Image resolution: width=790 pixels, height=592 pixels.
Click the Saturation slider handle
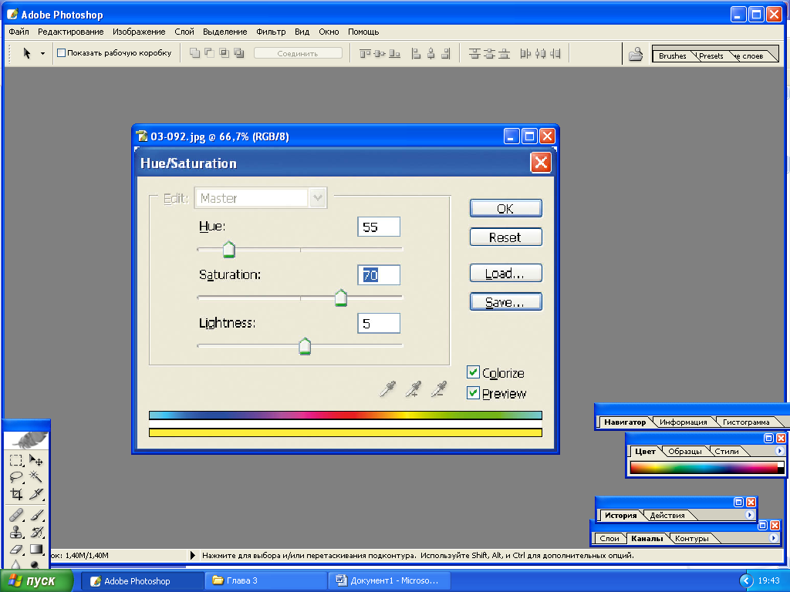coord(341,298)
